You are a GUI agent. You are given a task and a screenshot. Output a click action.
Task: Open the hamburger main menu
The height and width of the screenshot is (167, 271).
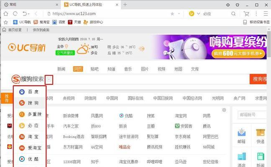click(x=266, y=14)
